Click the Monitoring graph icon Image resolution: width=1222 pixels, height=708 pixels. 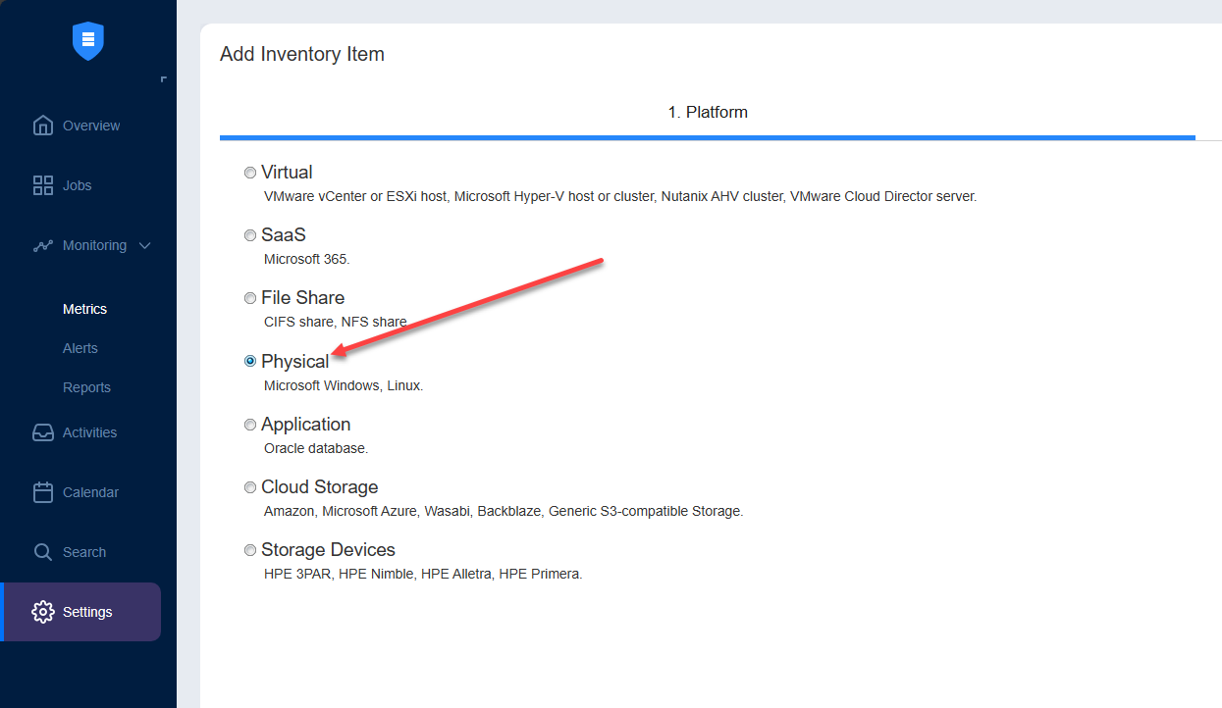pos(42,245)
